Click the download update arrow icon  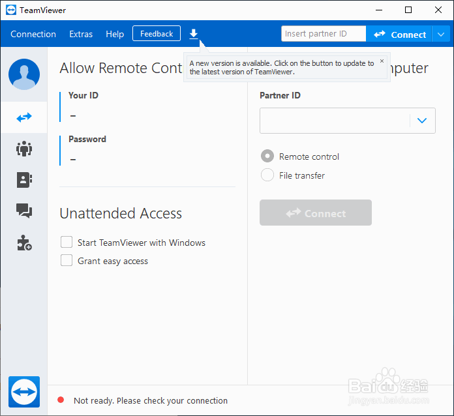click(194, 34)
